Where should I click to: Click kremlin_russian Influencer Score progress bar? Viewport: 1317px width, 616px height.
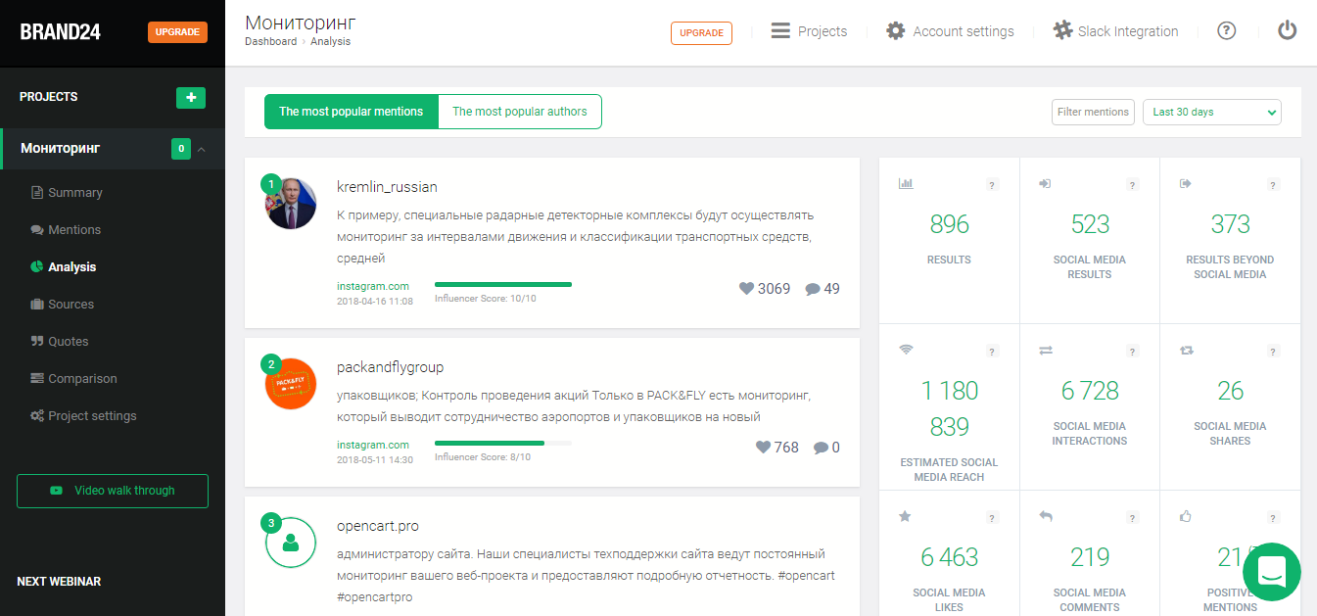pos(503,285)
